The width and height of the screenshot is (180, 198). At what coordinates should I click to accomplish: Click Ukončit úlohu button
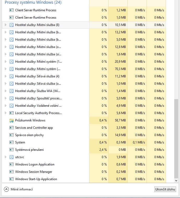click(165, 189)
